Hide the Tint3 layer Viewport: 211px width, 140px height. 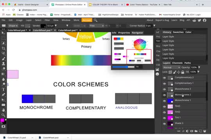(164, 107)
